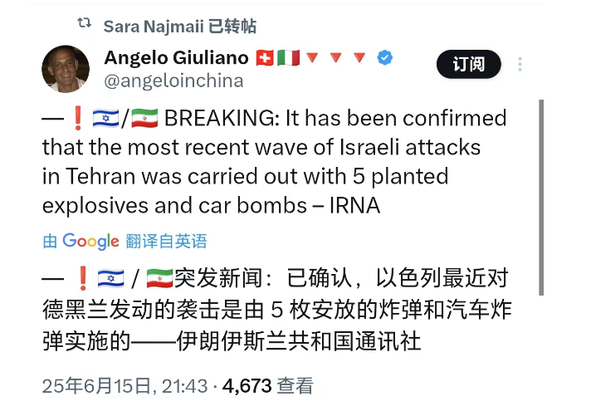Click Angelo Giuliano's profile avatar photo
The width and height of the screenshot is (591, 406).
point(66,69)
